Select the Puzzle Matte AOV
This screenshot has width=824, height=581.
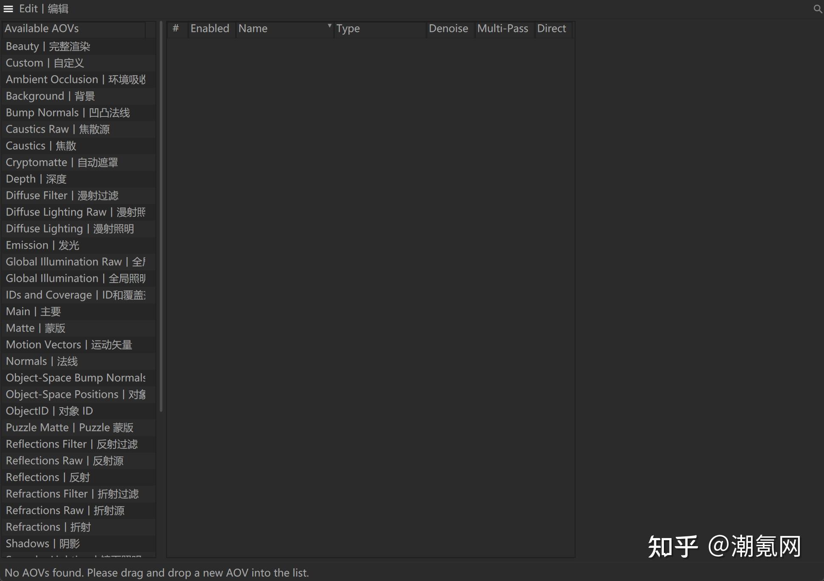pyautogui.click(x=70, y=427)
